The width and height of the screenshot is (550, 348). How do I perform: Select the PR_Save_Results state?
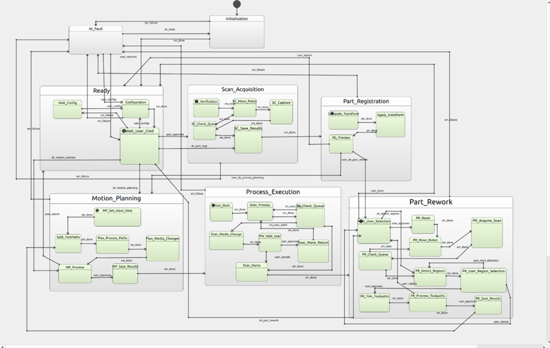pos(488,305)
